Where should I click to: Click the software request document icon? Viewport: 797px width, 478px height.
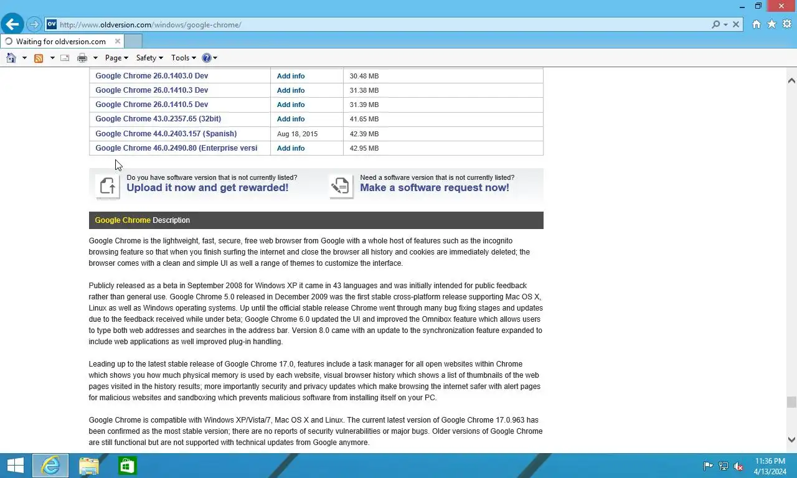(x=341, y=186)
